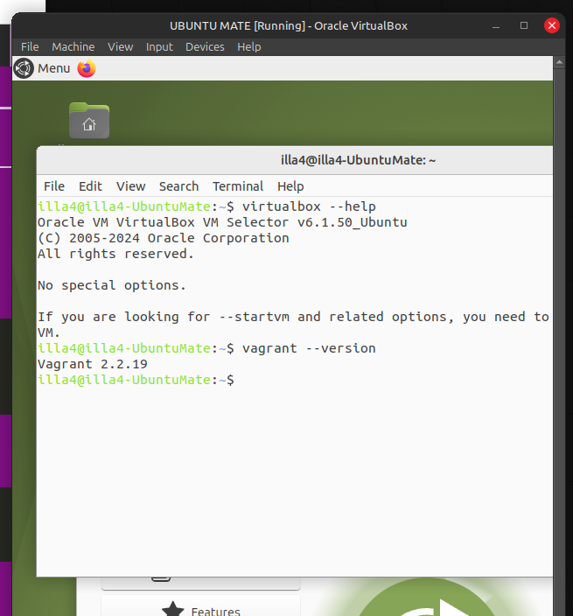Click the terminal's empty command prompt line

click(350, 381)
